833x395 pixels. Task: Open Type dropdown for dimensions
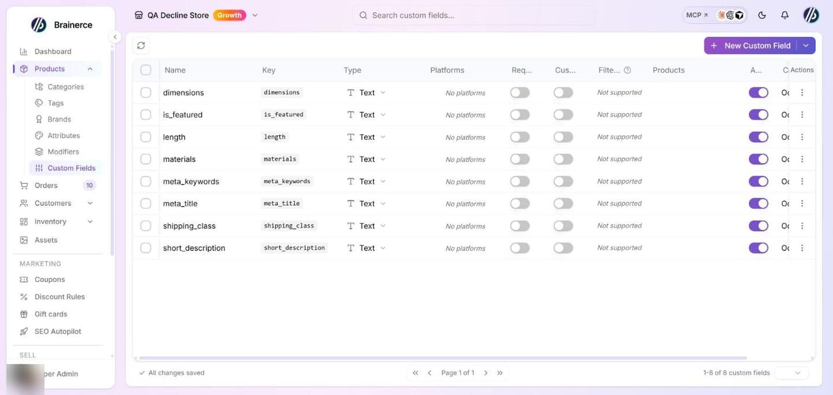coord(366,93)
